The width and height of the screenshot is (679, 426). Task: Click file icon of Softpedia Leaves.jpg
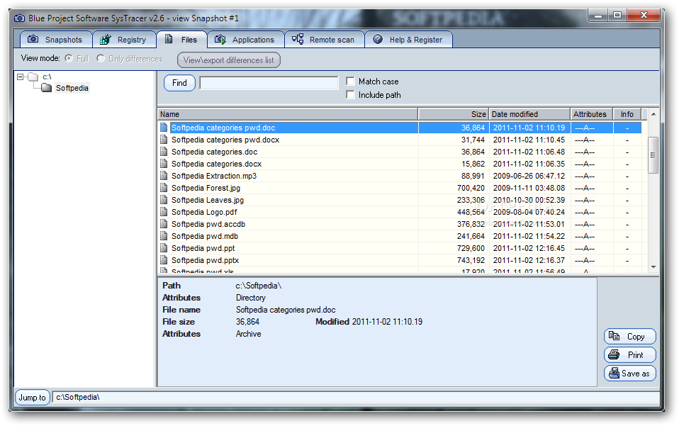[164, 200]
